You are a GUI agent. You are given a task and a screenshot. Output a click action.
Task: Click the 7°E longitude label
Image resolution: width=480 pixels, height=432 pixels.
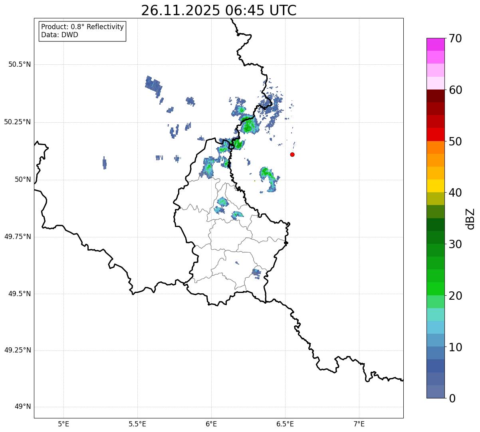pos(359,424)
